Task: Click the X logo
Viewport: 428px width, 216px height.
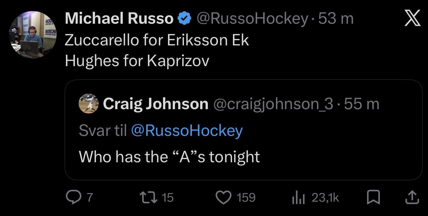Action: (x=412, y=18)
